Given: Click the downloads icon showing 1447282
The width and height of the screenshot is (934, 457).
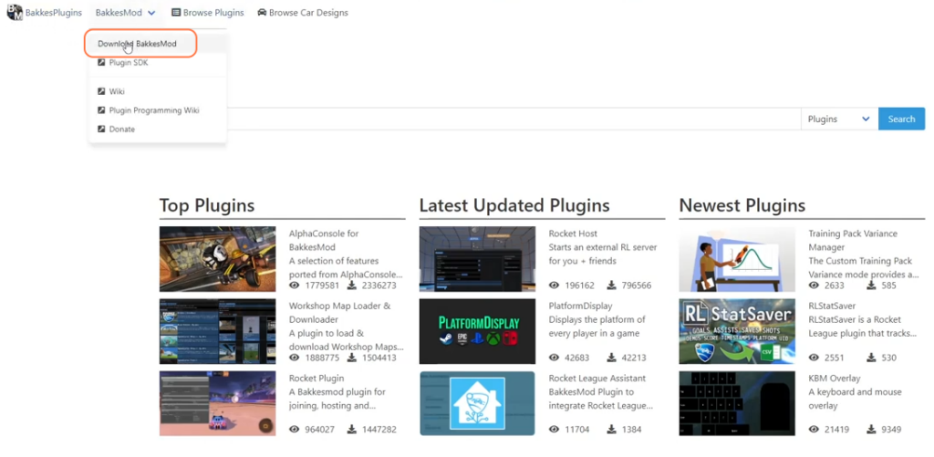Looking at the screenshot, I should click(x=351, y=429).
